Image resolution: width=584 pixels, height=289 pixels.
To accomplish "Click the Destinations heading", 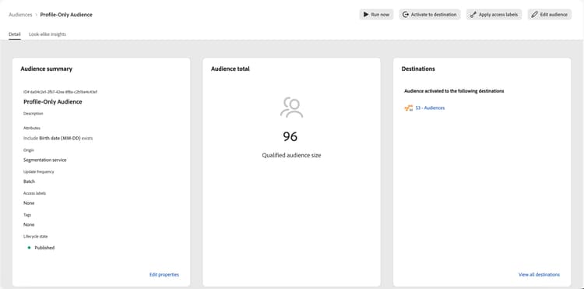I will pyautogui.click(x=418, y=69).
